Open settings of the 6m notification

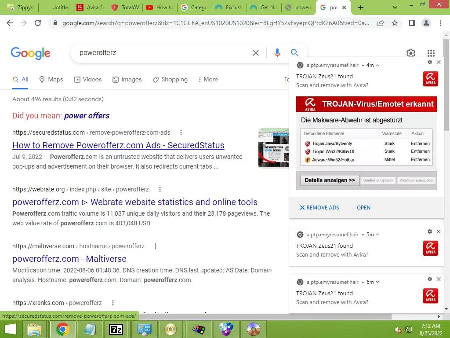pos(430,279)
